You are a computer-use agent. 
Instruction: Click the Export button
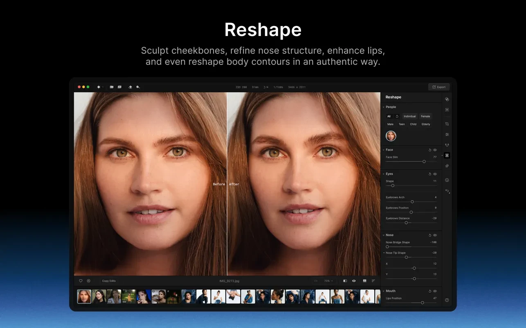point(439,87)
